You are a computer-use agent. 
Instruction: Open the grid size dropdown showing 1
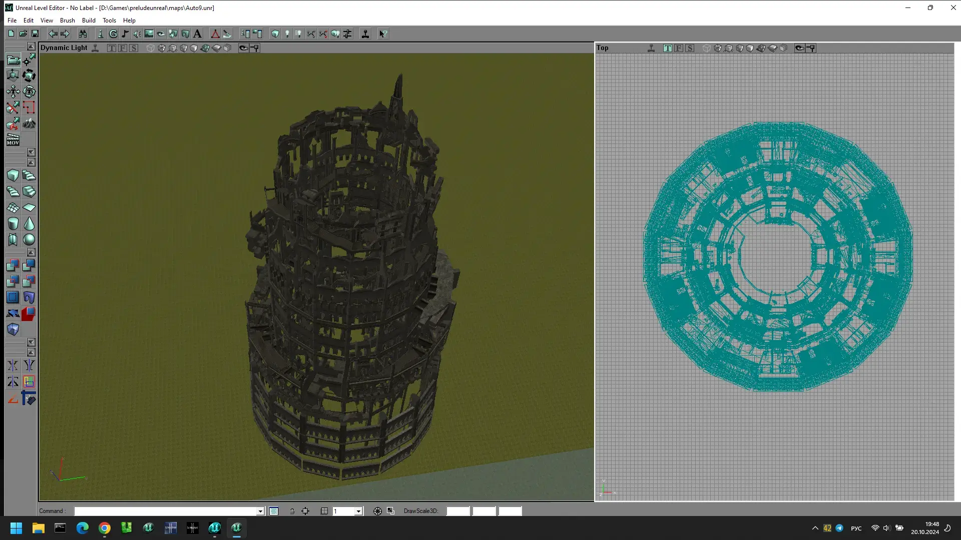tap(358, 511)
